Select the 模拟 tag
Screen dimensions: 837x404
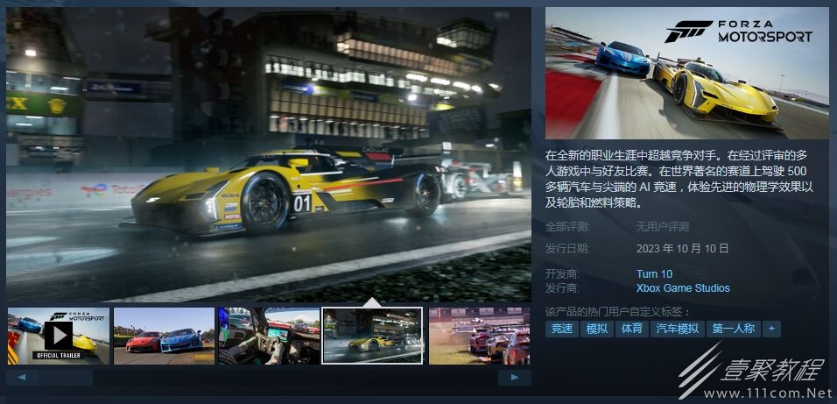click(x=596, y=329)
